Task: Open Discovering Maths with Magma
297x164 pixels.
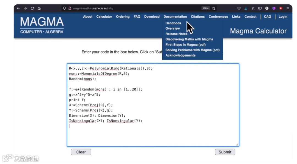Action: pyautogui.click(x=189, y=39)
